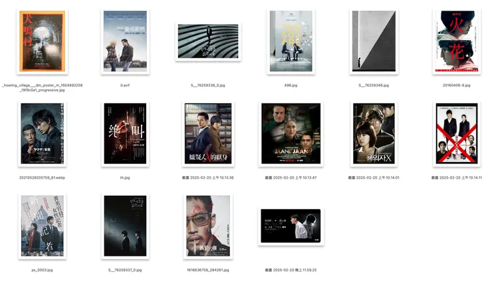Image resolution: width=492 pixels, height=283 pixels.
Task: Select the red 火花 Netflix poster thumbnail
Action: click(457, 41)
